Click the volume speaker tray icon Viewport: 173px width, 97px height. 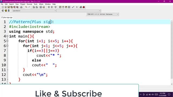tap(153, 95)
